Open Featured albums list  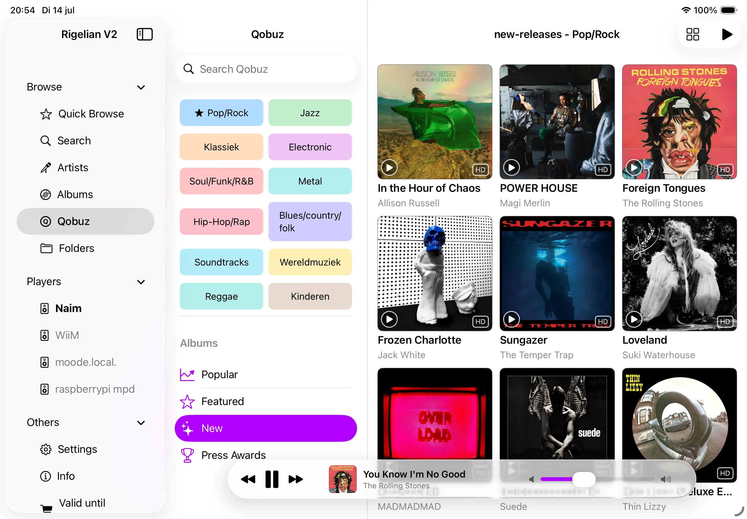click(266, 402)
